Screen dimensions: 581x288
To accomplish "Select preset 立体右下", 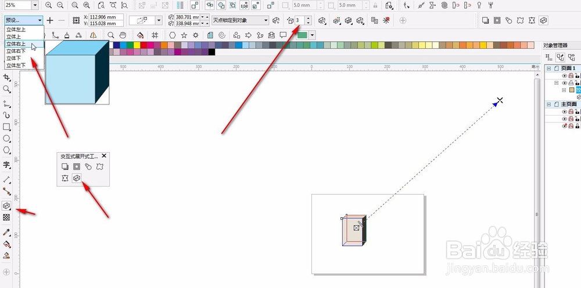I will click(x=24, y=51).
